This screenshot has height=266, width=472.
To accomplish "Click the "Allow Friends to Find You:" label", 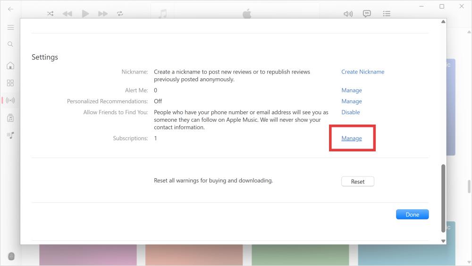I will click(x=116, y=112).
